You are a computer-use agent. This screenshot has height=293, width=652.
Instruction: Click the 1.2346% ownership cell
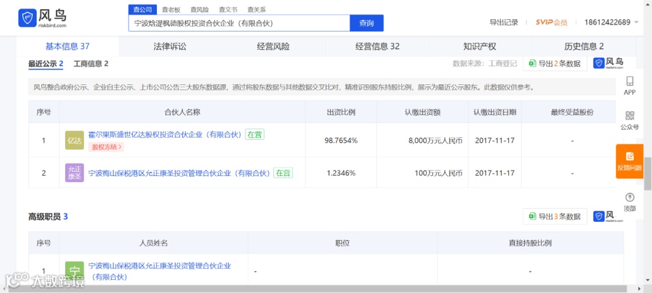click(x=341, y=173)
